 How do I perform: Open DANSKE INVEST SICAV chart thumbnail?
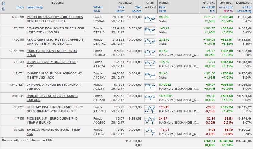(x=150, y=98)
